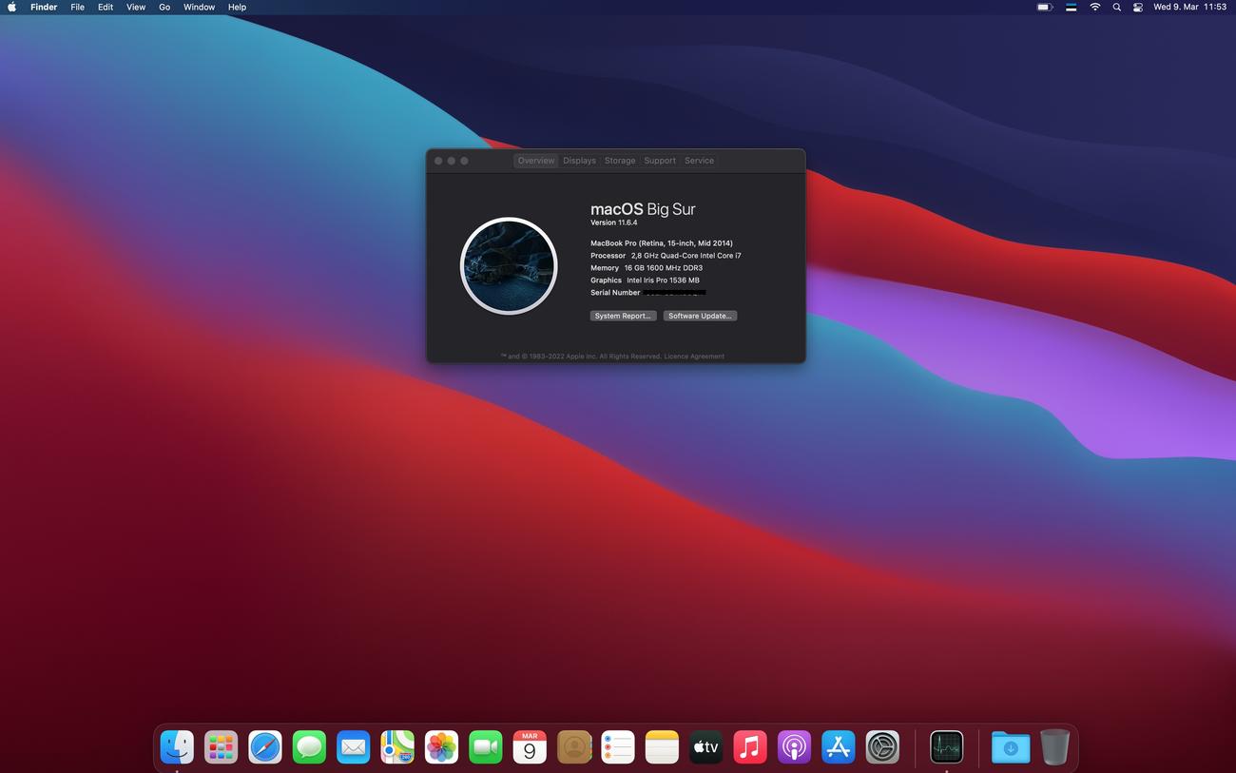Image resolution: width=1236 pixels, height=773 pixels.
Task: Select the Support tab
Action: [660, 161]
